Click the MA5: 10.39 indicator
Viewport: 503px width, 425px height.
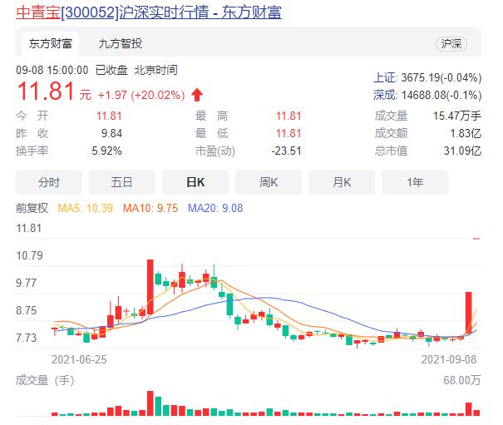pyautogui.click(x=85, y=208)
